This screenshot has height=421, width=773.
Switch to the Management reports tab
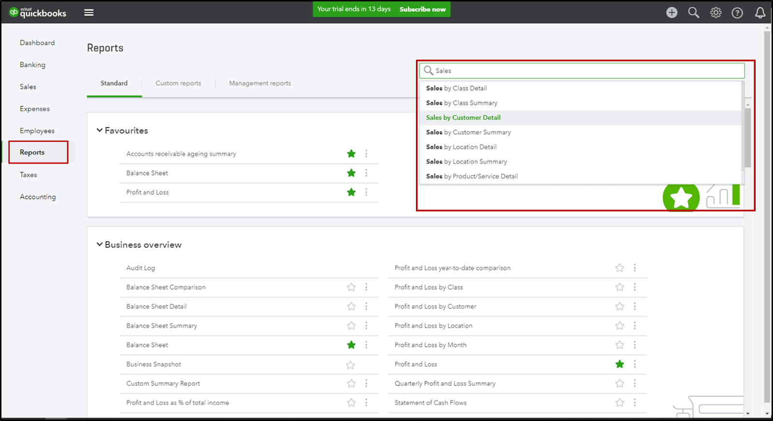[x=260, y=83]
